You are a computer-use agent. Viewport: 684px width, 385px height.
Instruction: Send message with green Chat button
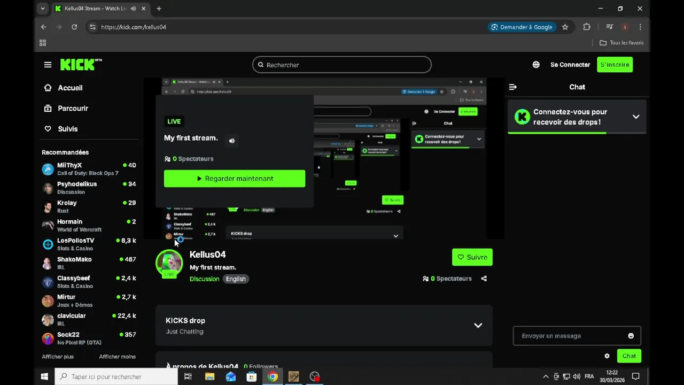tap(629, 356)
